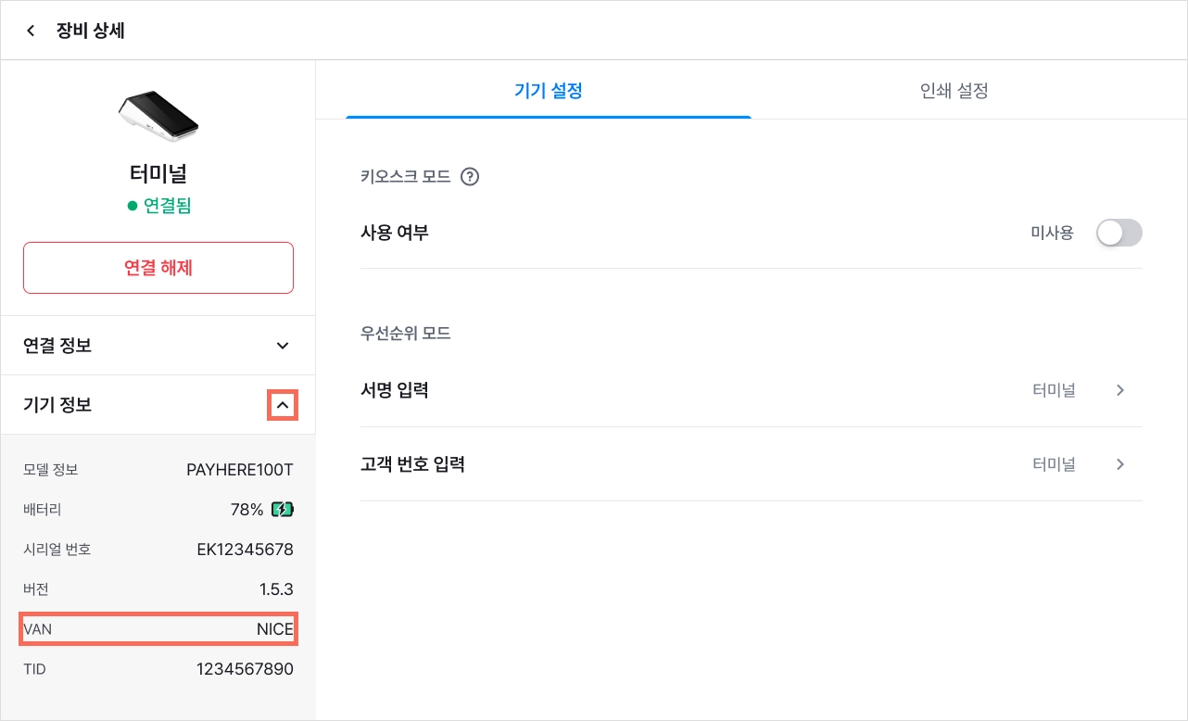Open the kiosk mode help icon

coord(470,176)
